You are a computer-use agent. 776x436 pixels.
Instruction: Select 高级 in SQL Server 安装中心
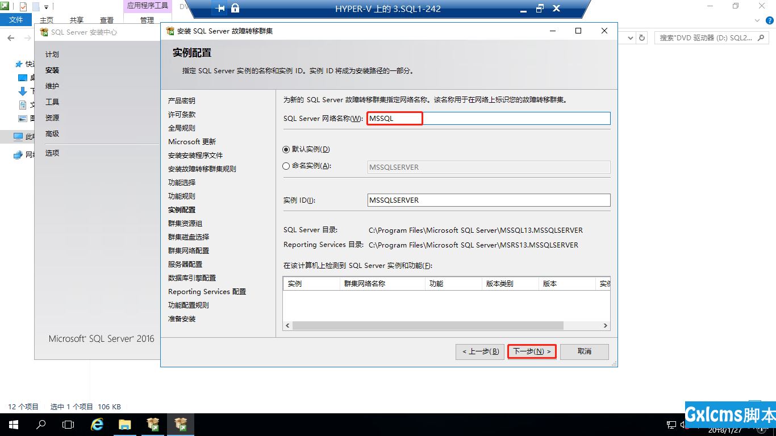(x=52, y=134)
